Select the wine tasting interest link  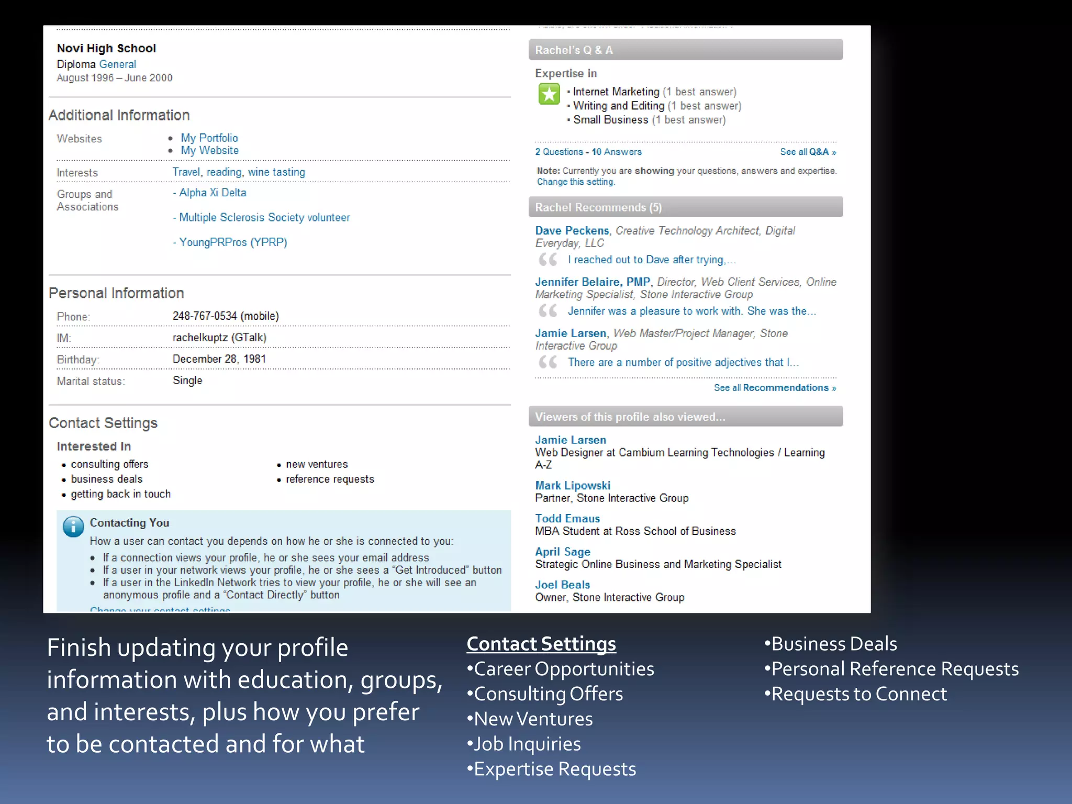(x=276, y=172)
